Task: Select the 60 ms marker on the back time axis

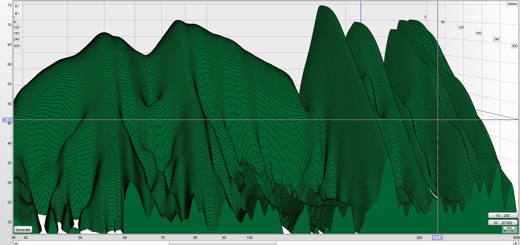Action: point(443,22)
